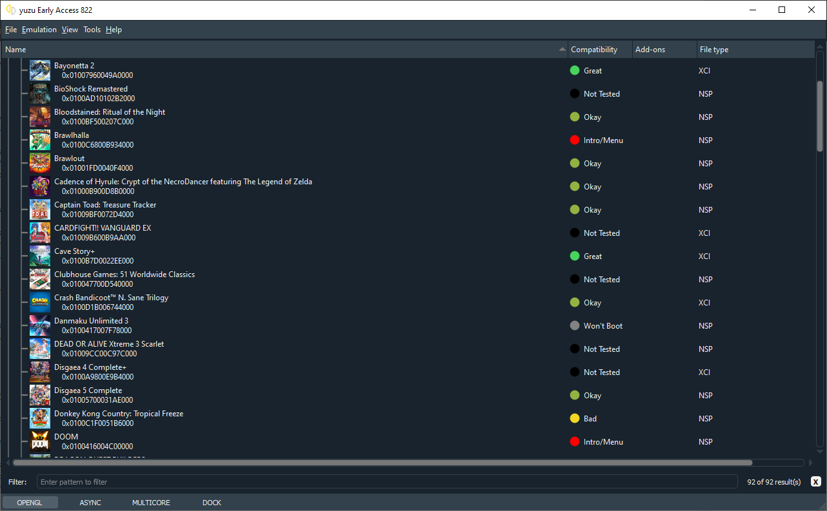Click the green compatibility dot for Bayonetta 2
Image resolution: width=827 pixels, height=511 pixels.
575,70
